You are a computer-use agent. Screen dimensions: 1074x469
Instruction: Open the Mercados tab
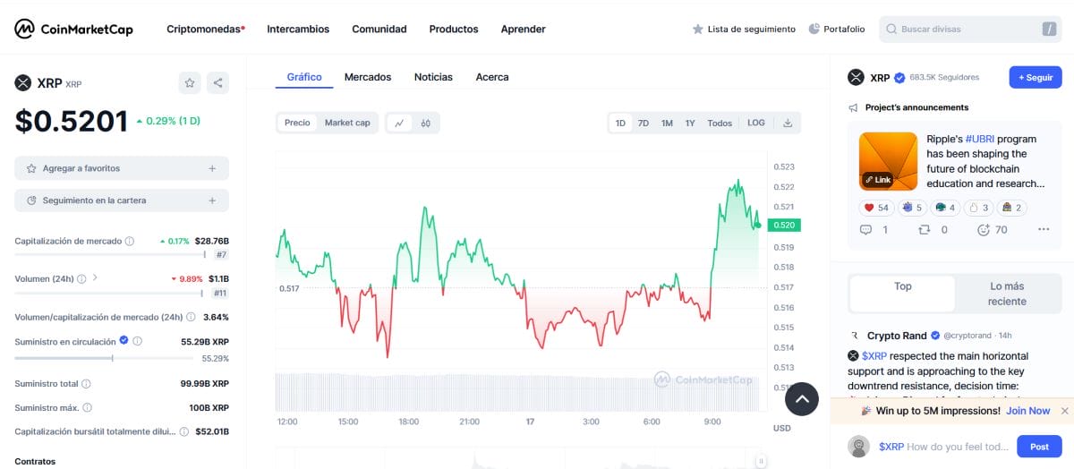(x=368, y=77)
